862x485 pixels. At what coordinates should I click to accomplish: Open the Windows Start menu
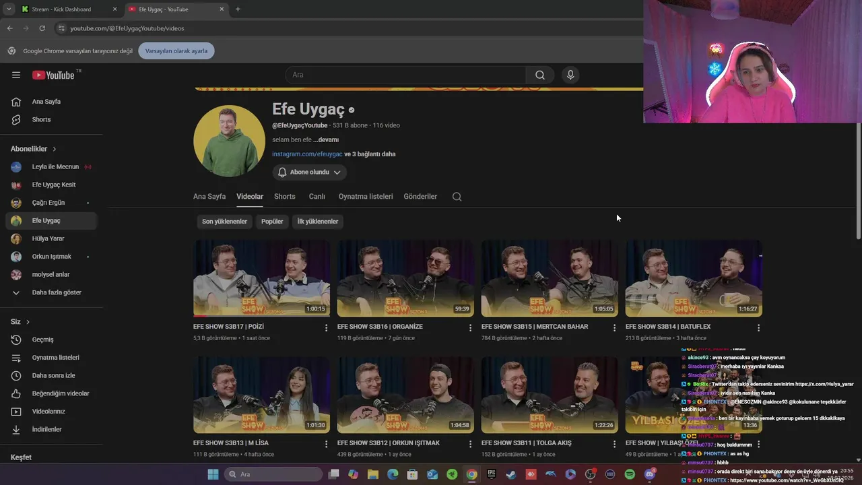pyautogui.click(x=213, y=474)
